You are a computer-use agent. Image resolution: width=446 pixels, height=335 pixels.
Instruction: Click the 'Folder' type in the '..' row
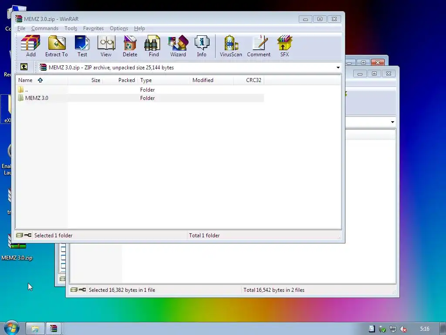point(147,90)
